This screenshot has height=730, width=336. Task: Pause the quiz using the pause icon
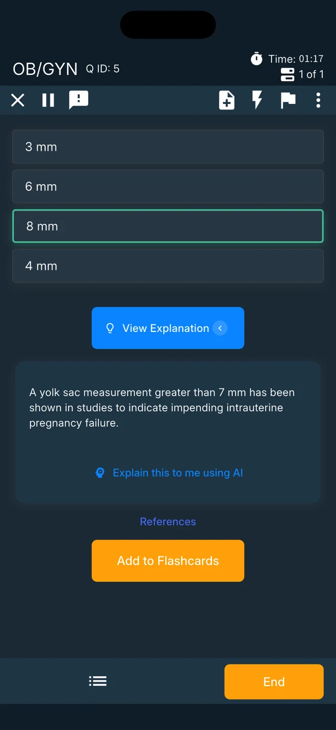48,100
